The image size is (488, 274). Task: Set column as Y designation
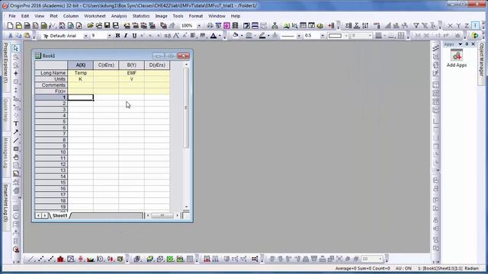pos(458,26)
